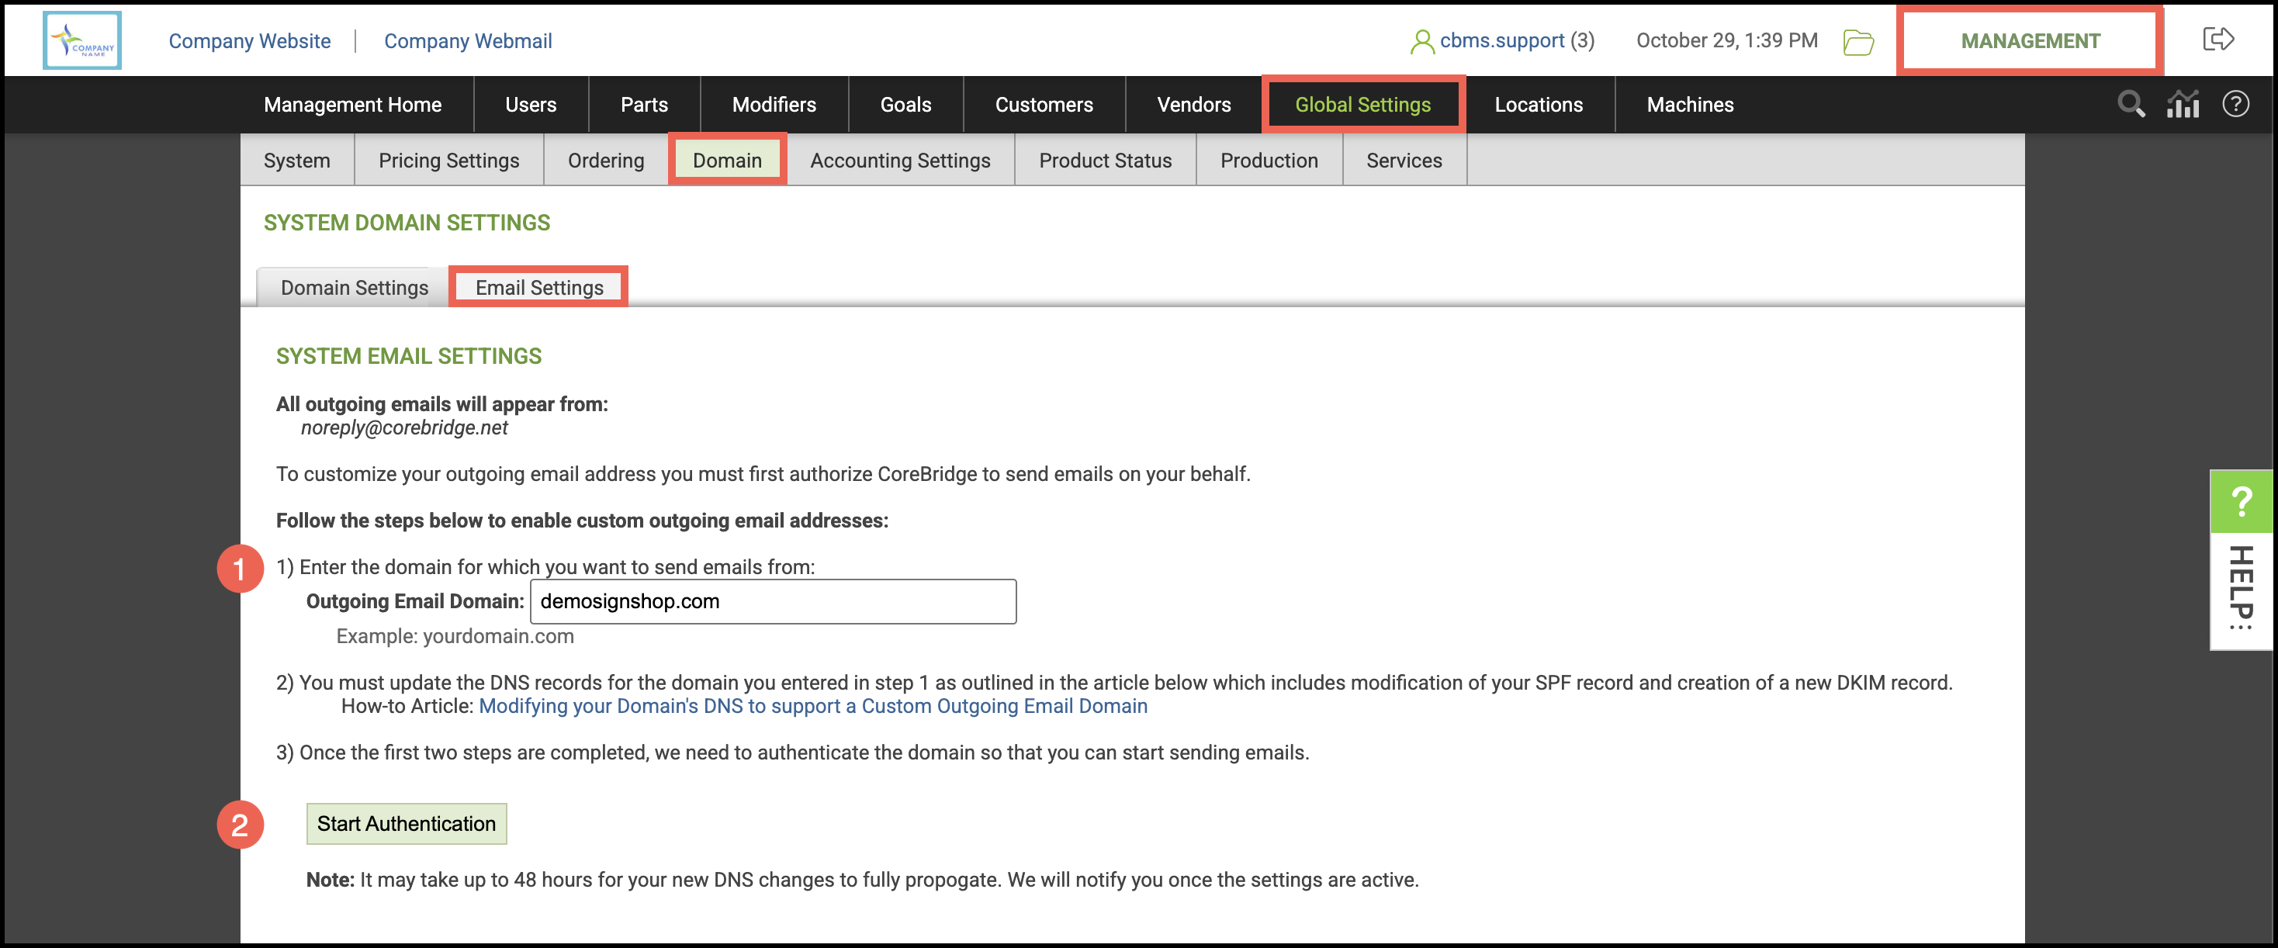
Task: Open the Machines menu item
Action: tap(1689, 105)
